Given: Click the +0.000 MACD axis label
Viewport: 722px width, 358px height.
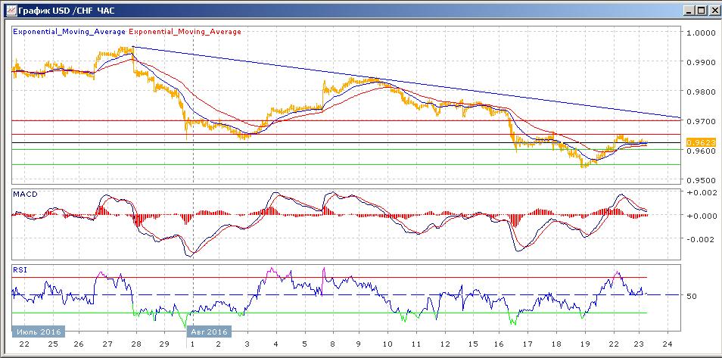Looking at the screenshot, I should coord(701,215).
